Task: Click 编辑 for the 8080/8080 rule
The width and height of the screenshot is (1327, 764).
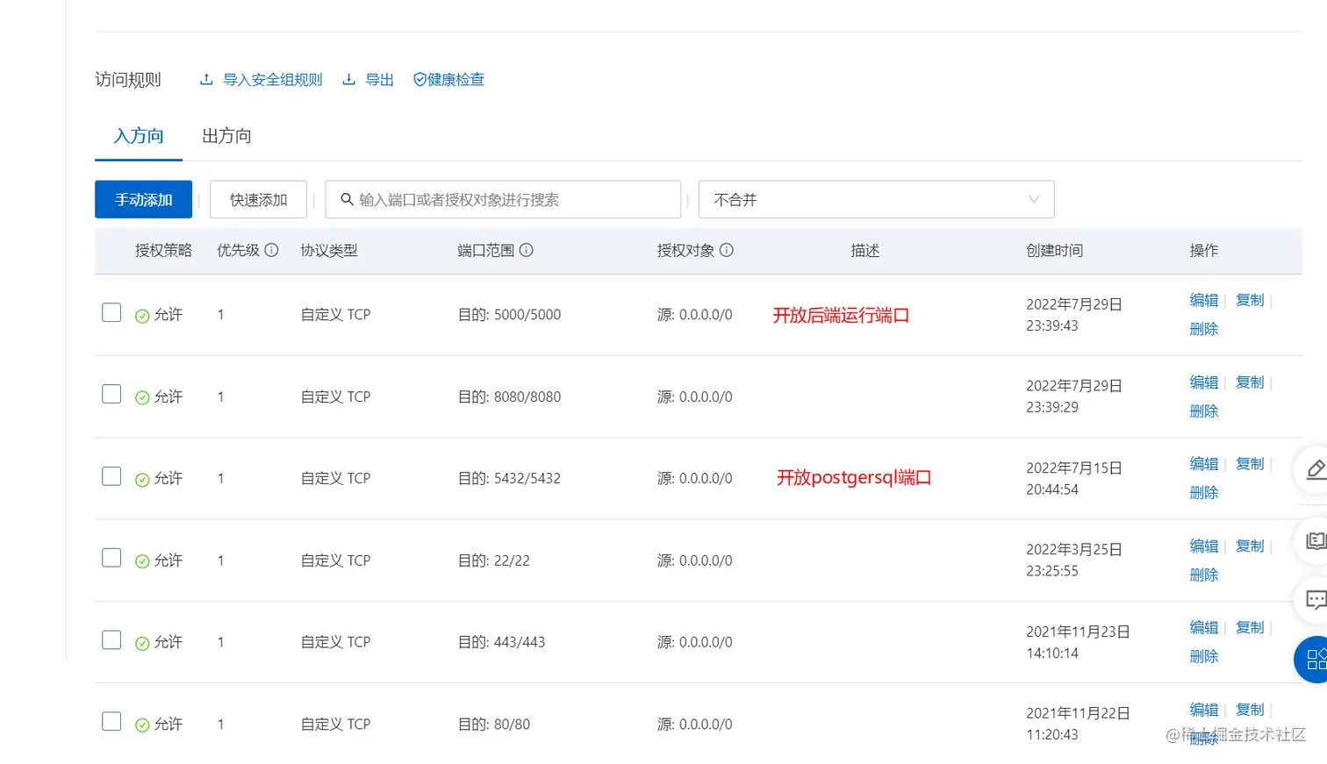Action: [1204, 382]
